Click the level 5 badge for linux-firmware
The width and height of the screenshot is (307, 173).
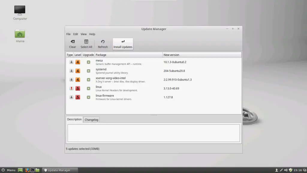click(x=78, y=97)
